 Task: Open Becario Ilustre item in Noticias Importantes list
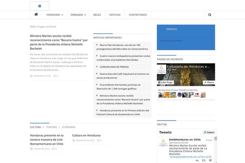click(x=123, y=99)
